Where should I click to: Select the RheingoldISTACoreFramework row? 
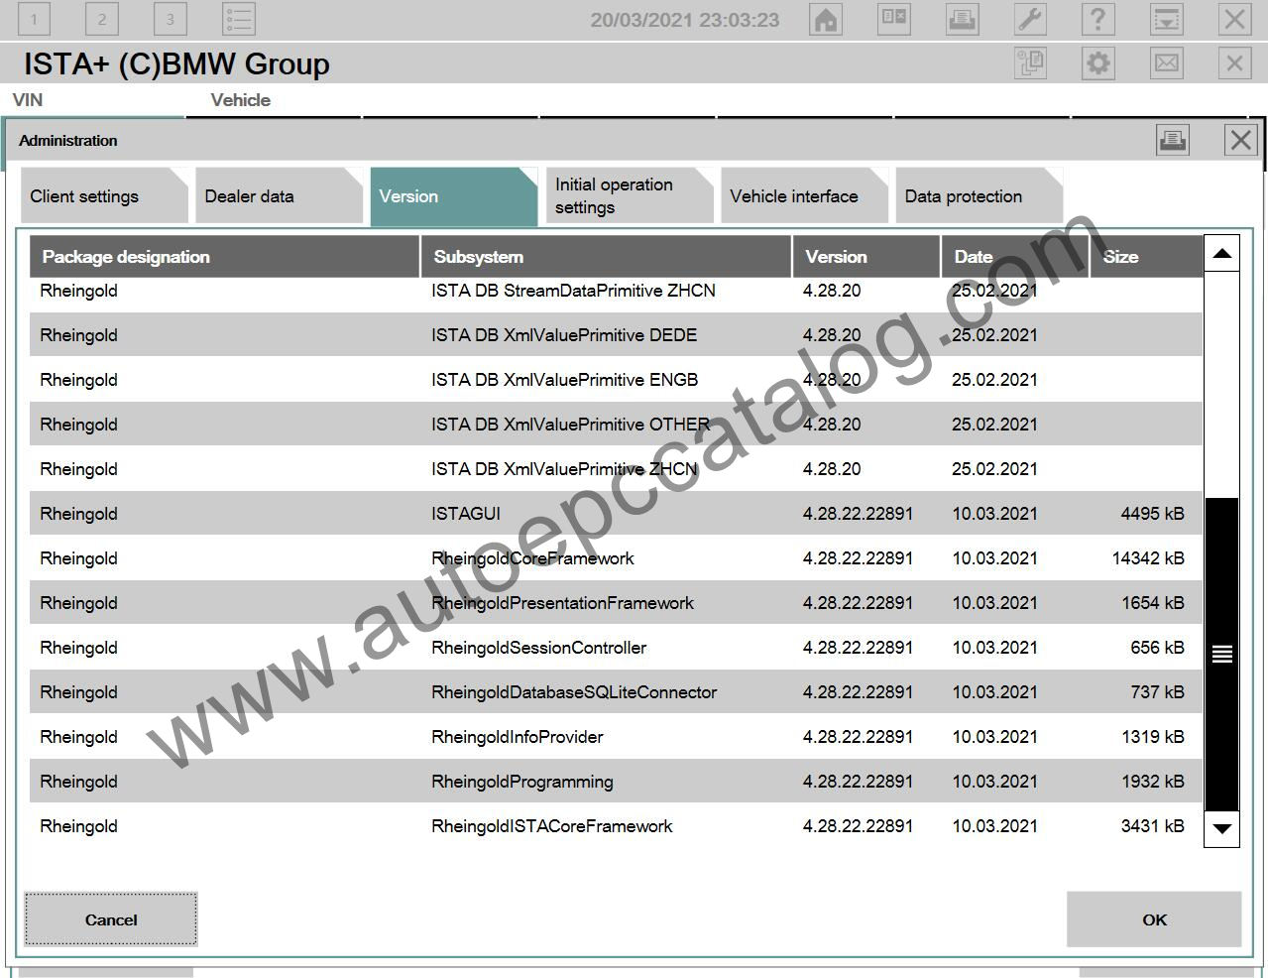coord(616,826)
